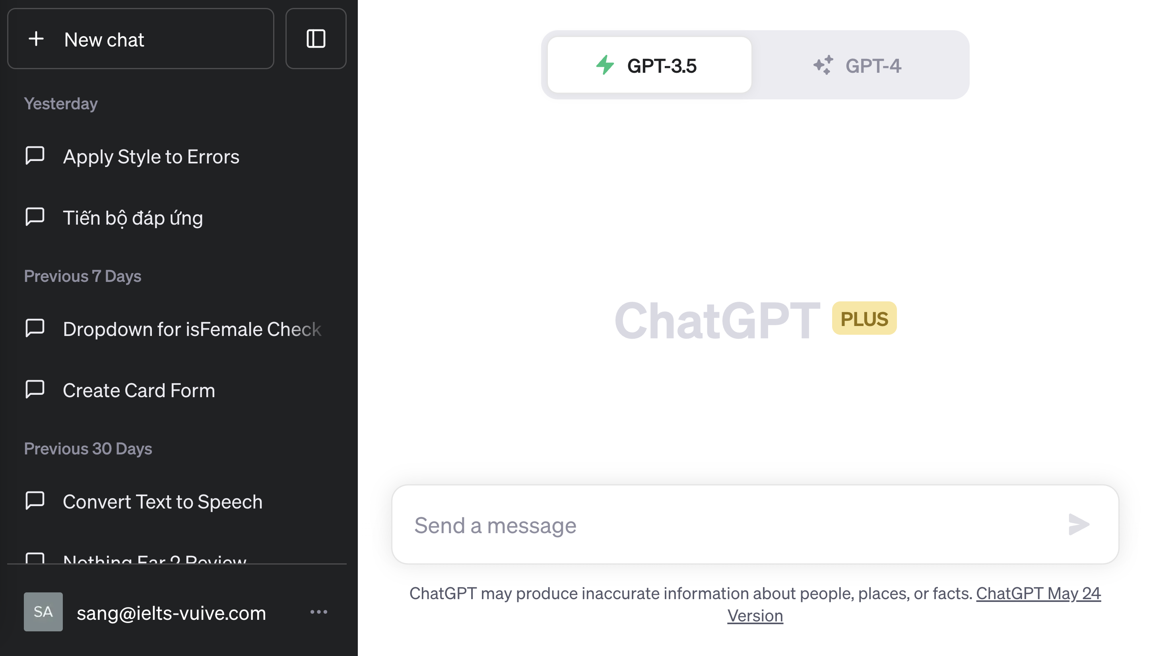Select the message input field
Screen dimensions: 1149x656
pyautogui.click(x=755, y=524)
